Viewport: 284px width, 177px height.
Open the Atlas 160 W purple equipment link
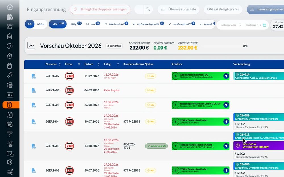259,146
